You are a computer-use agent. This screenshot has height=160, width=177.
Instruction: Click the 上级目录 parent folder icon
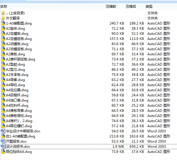pyautogui.click(x=3, y=13)
